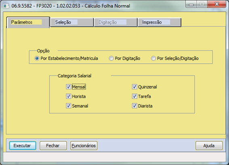The width and height of the screenshot is (229, 165).
Task: Click the Fechar button
Action: (x=53, y=146)
